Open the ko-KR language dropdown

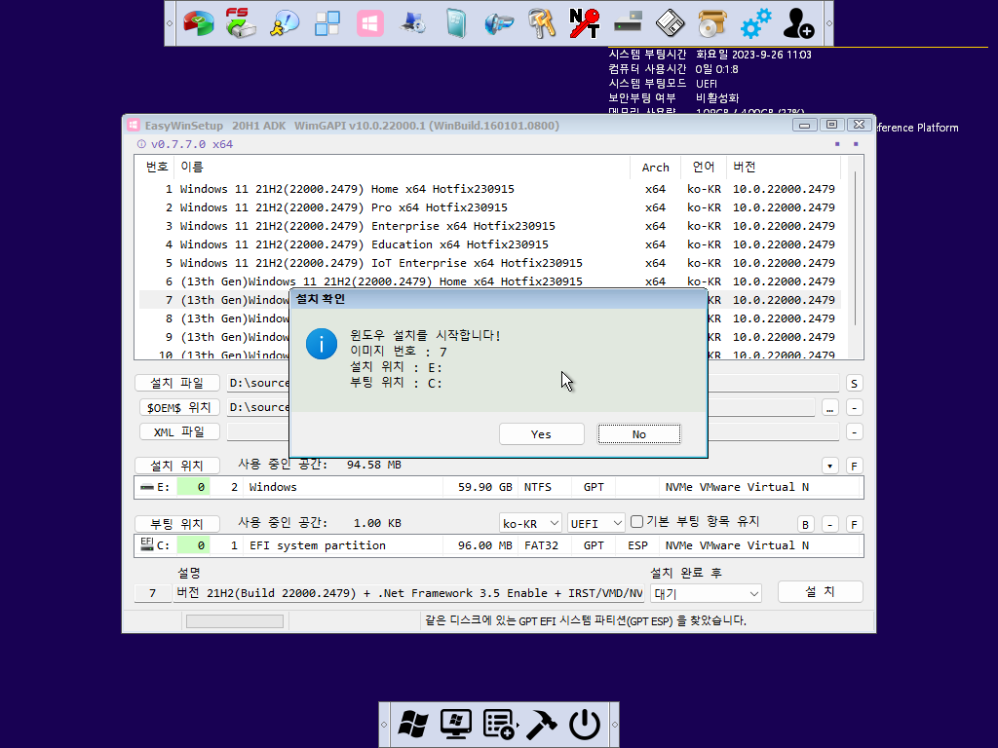pyautogui.click(x=530, y=523)
